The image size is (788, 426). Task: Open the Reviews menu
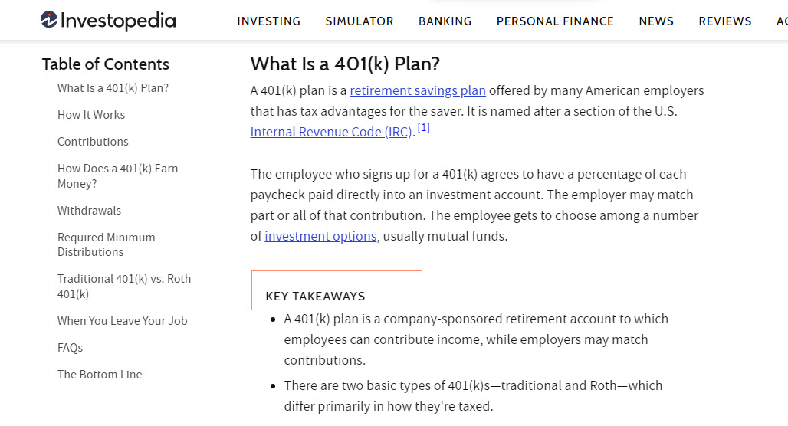[725, 21]
